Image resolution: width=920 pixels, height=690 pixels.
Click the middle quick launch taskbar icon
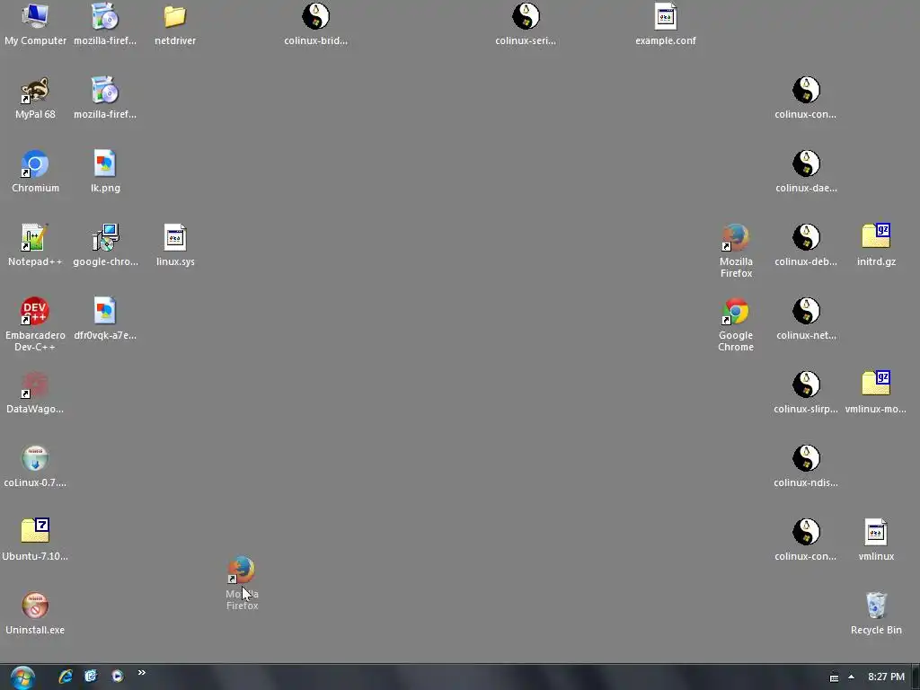[x=91, y=677]
